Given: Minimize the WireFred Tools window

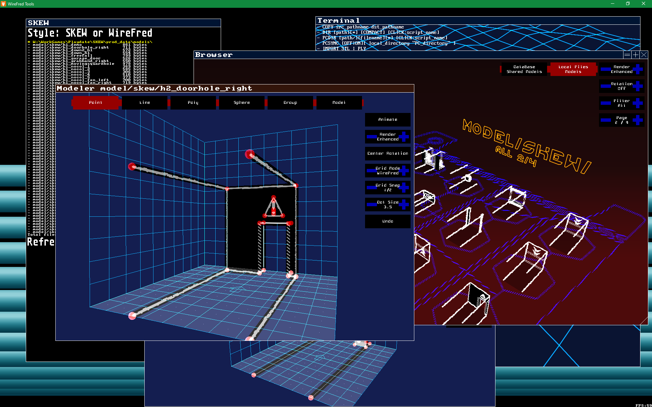Looking at the screenshot, I should pos(613,4).
